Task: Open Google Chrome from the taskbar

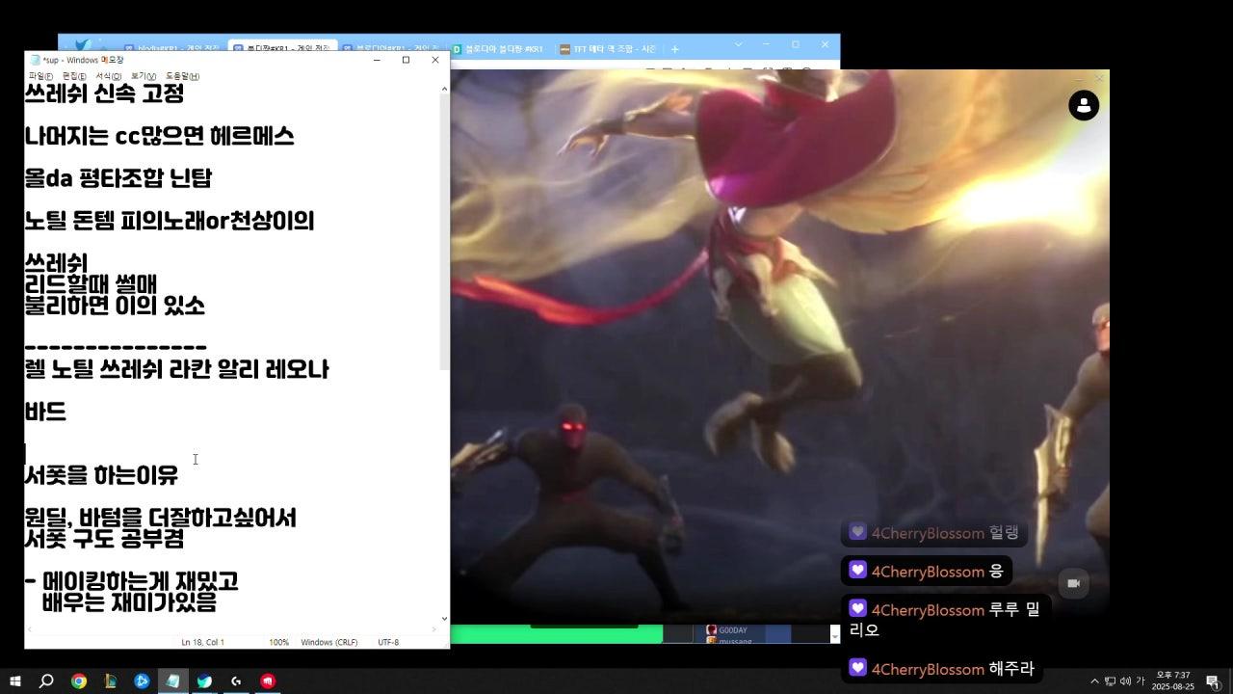Action: [x=78, y=681]
